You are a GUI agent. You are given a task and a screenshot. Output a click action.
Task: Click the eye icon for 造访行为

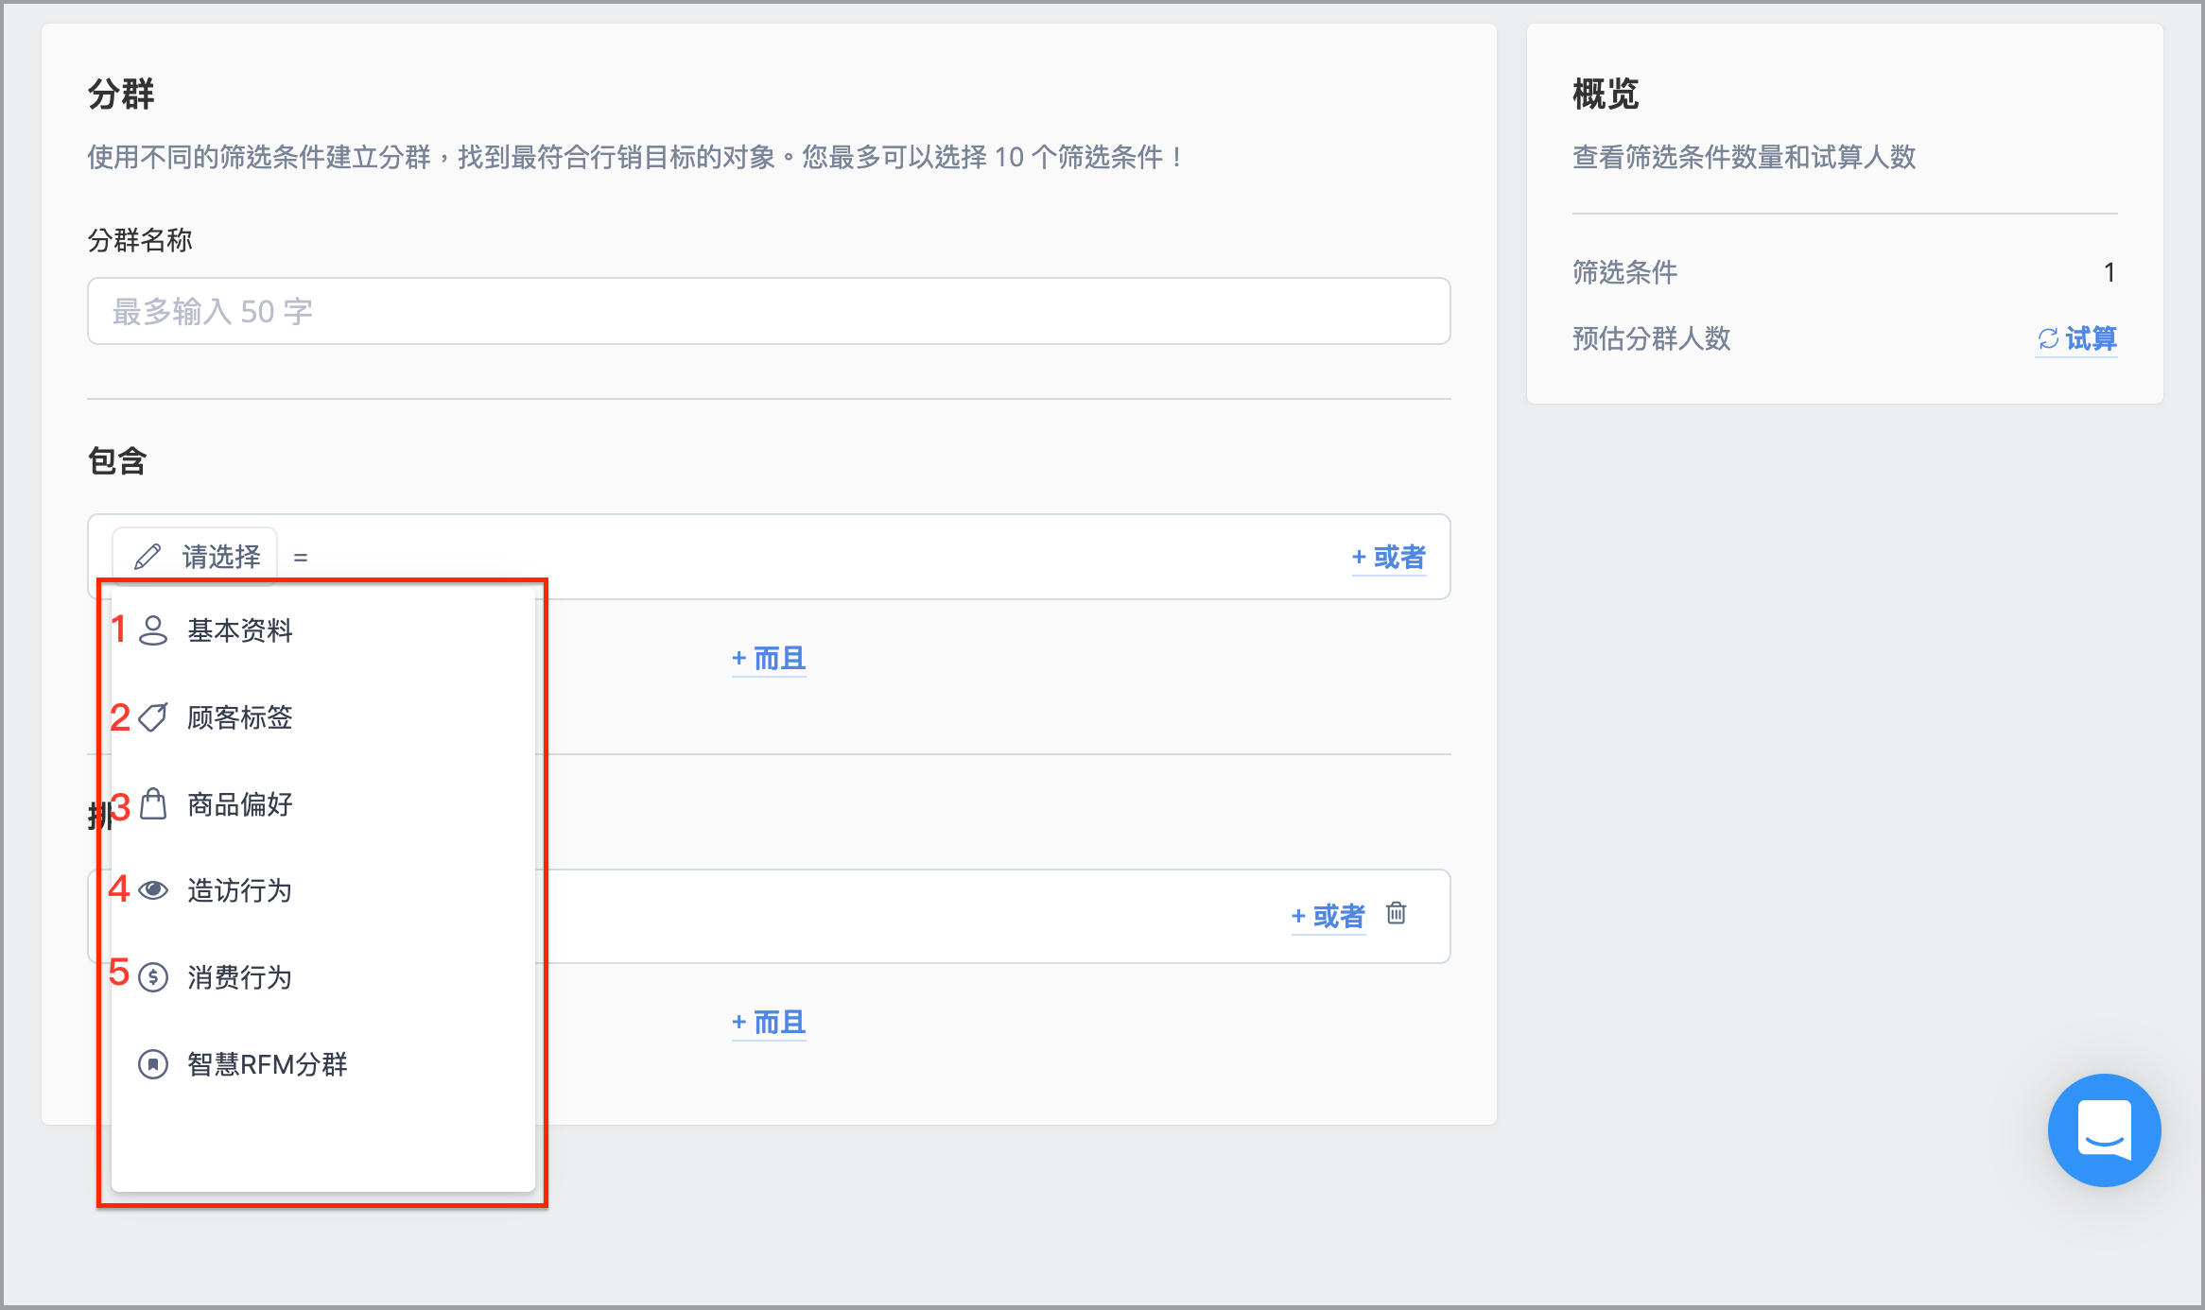(x=153, y=890)
